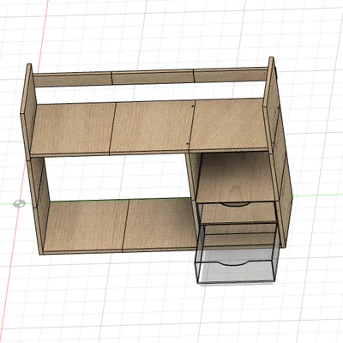Select the origin point marker on the green axis
Screen dimensions: 343x343
(19, 203)
